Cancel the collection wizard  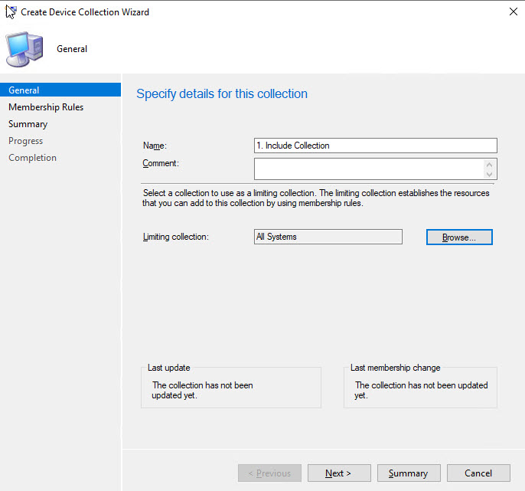click(x=478, y=473)
